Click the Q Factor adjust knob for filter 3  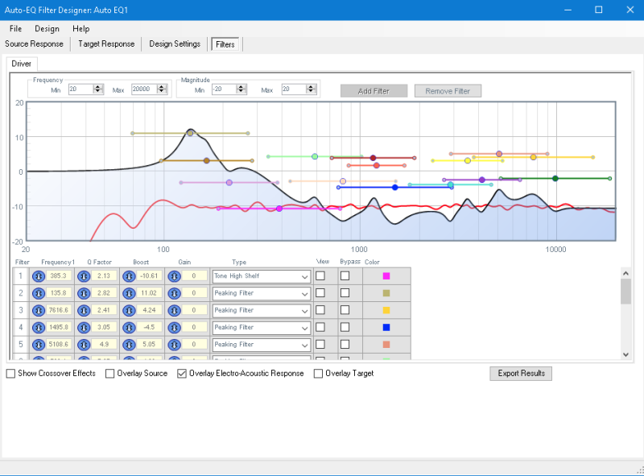[84, 310]
